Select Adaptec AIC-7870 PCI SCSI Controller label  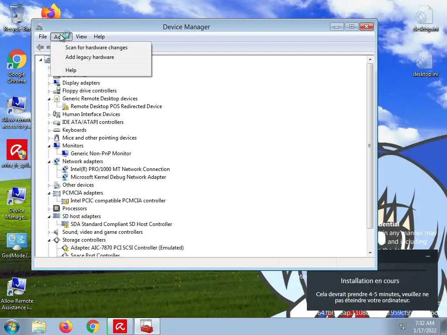(127, 248)
